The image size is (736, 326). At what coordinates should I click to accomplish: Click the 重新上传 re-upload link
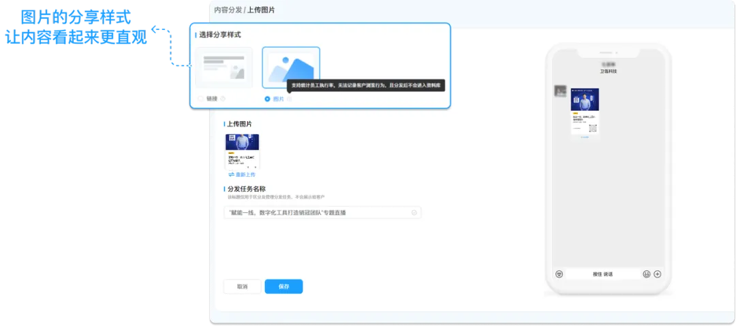245,175
